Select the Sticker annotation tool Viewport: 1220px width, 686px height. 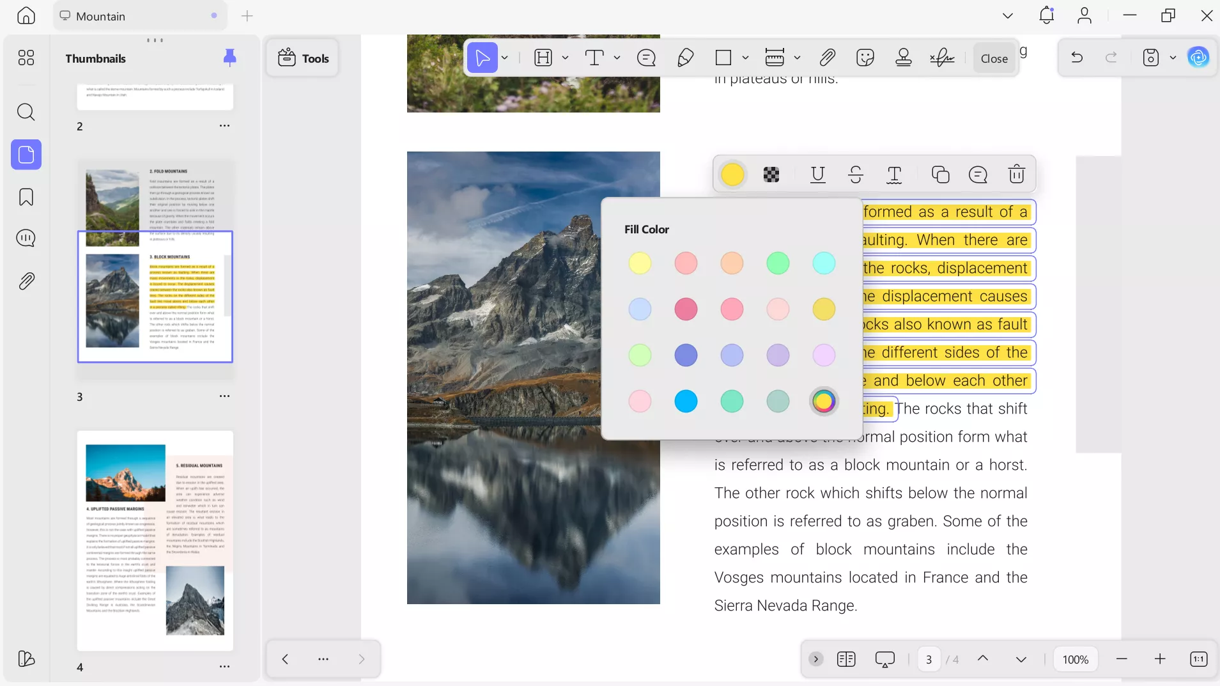pos(866,58)
